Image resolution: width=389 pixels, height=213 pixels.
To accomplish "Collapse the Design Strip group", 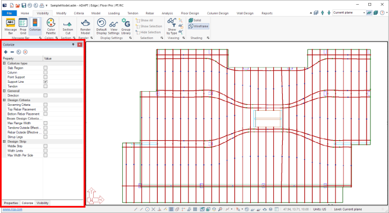I will 4,141.
